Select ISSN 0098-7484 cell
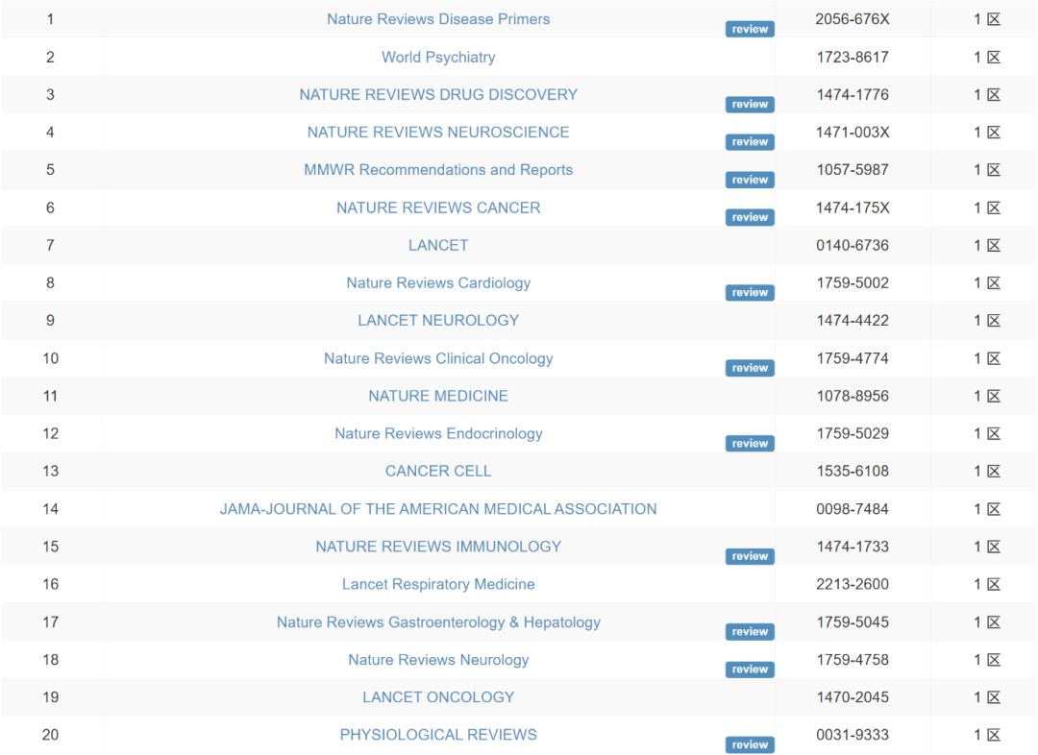 click(x=853, y=509)
